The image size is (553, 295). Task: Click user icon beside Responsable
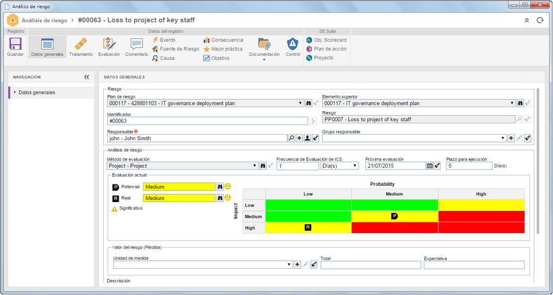[x=308, y=139]
